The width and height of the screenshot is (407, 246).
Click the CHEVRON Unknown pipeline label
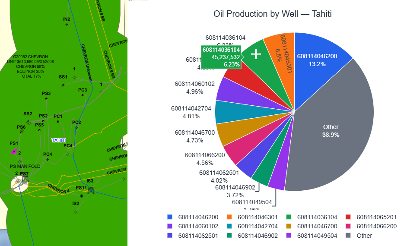[87, 63]
